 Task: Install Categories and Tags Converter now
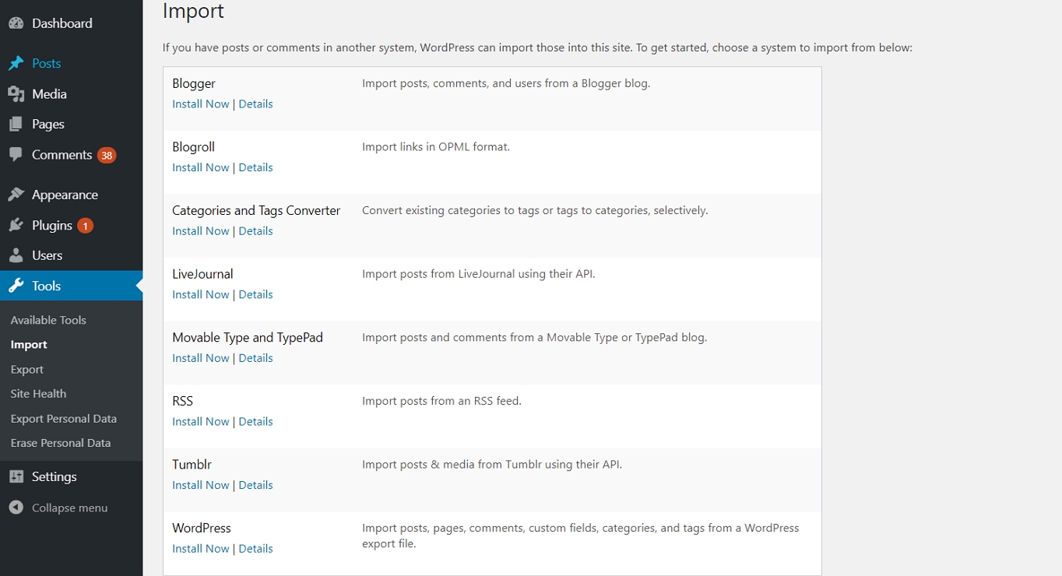click(x=200, y=231)
